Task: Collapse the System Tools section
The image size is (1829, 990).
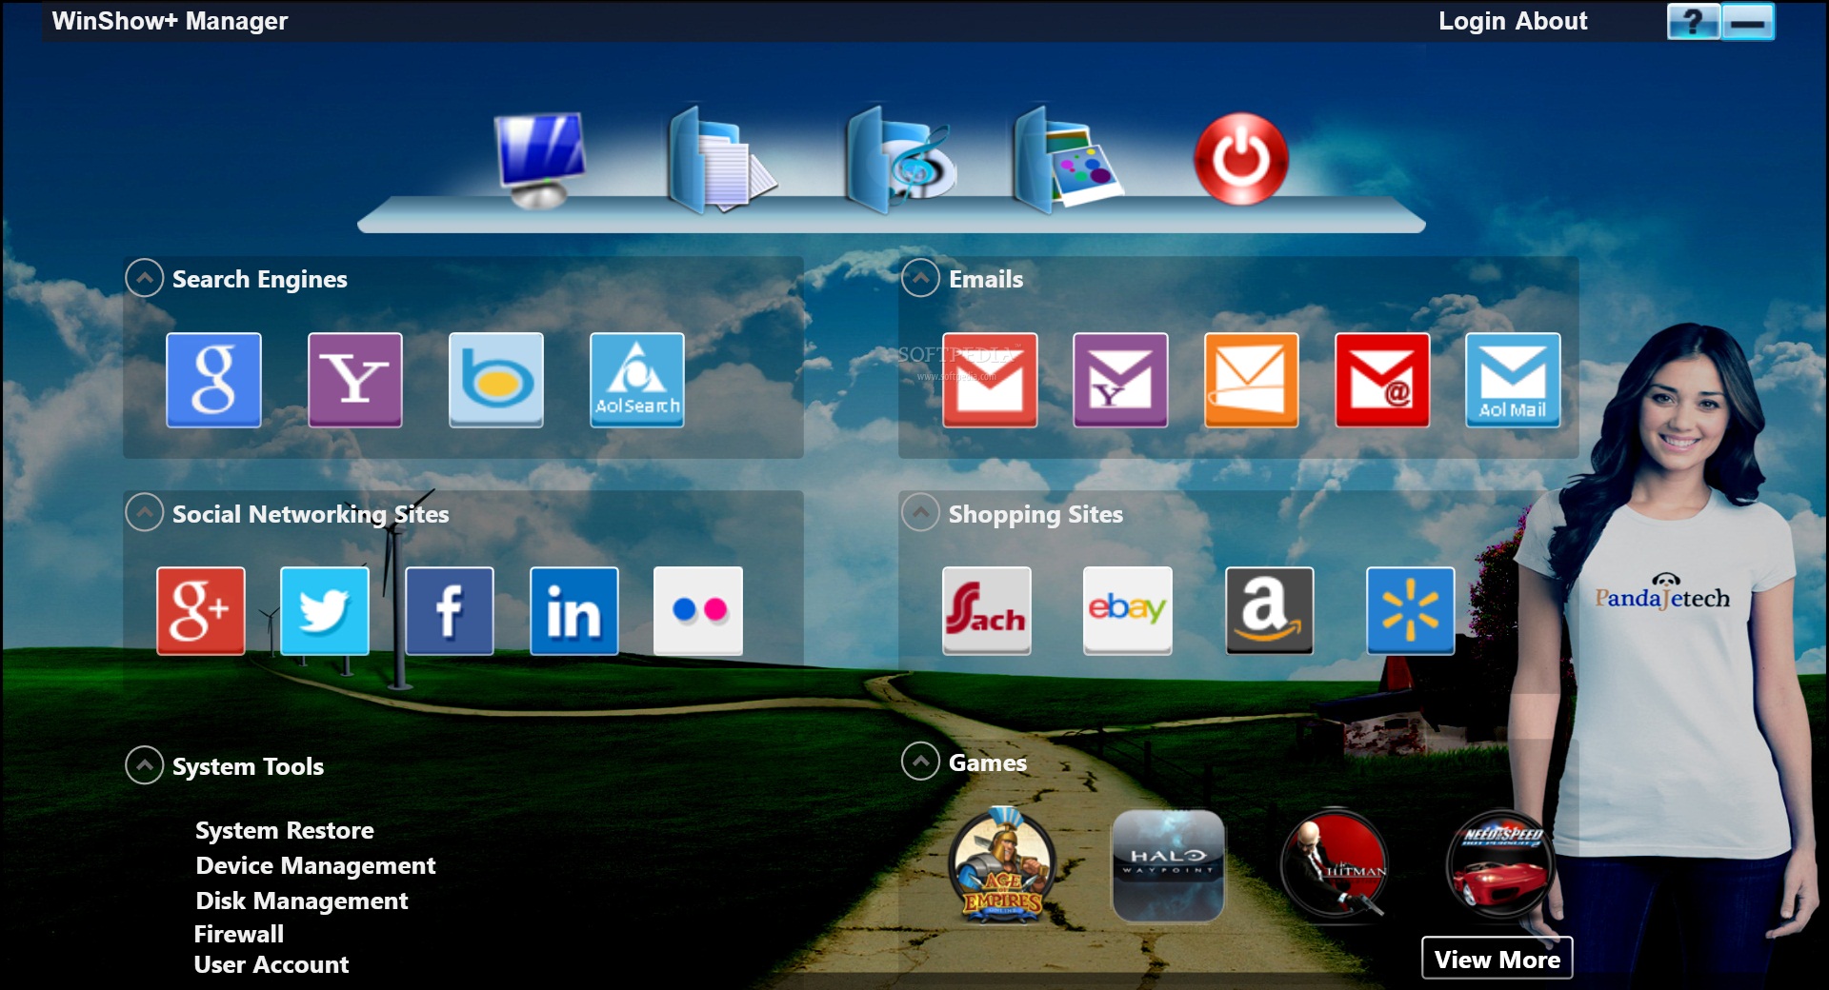Action: point(145,764)
